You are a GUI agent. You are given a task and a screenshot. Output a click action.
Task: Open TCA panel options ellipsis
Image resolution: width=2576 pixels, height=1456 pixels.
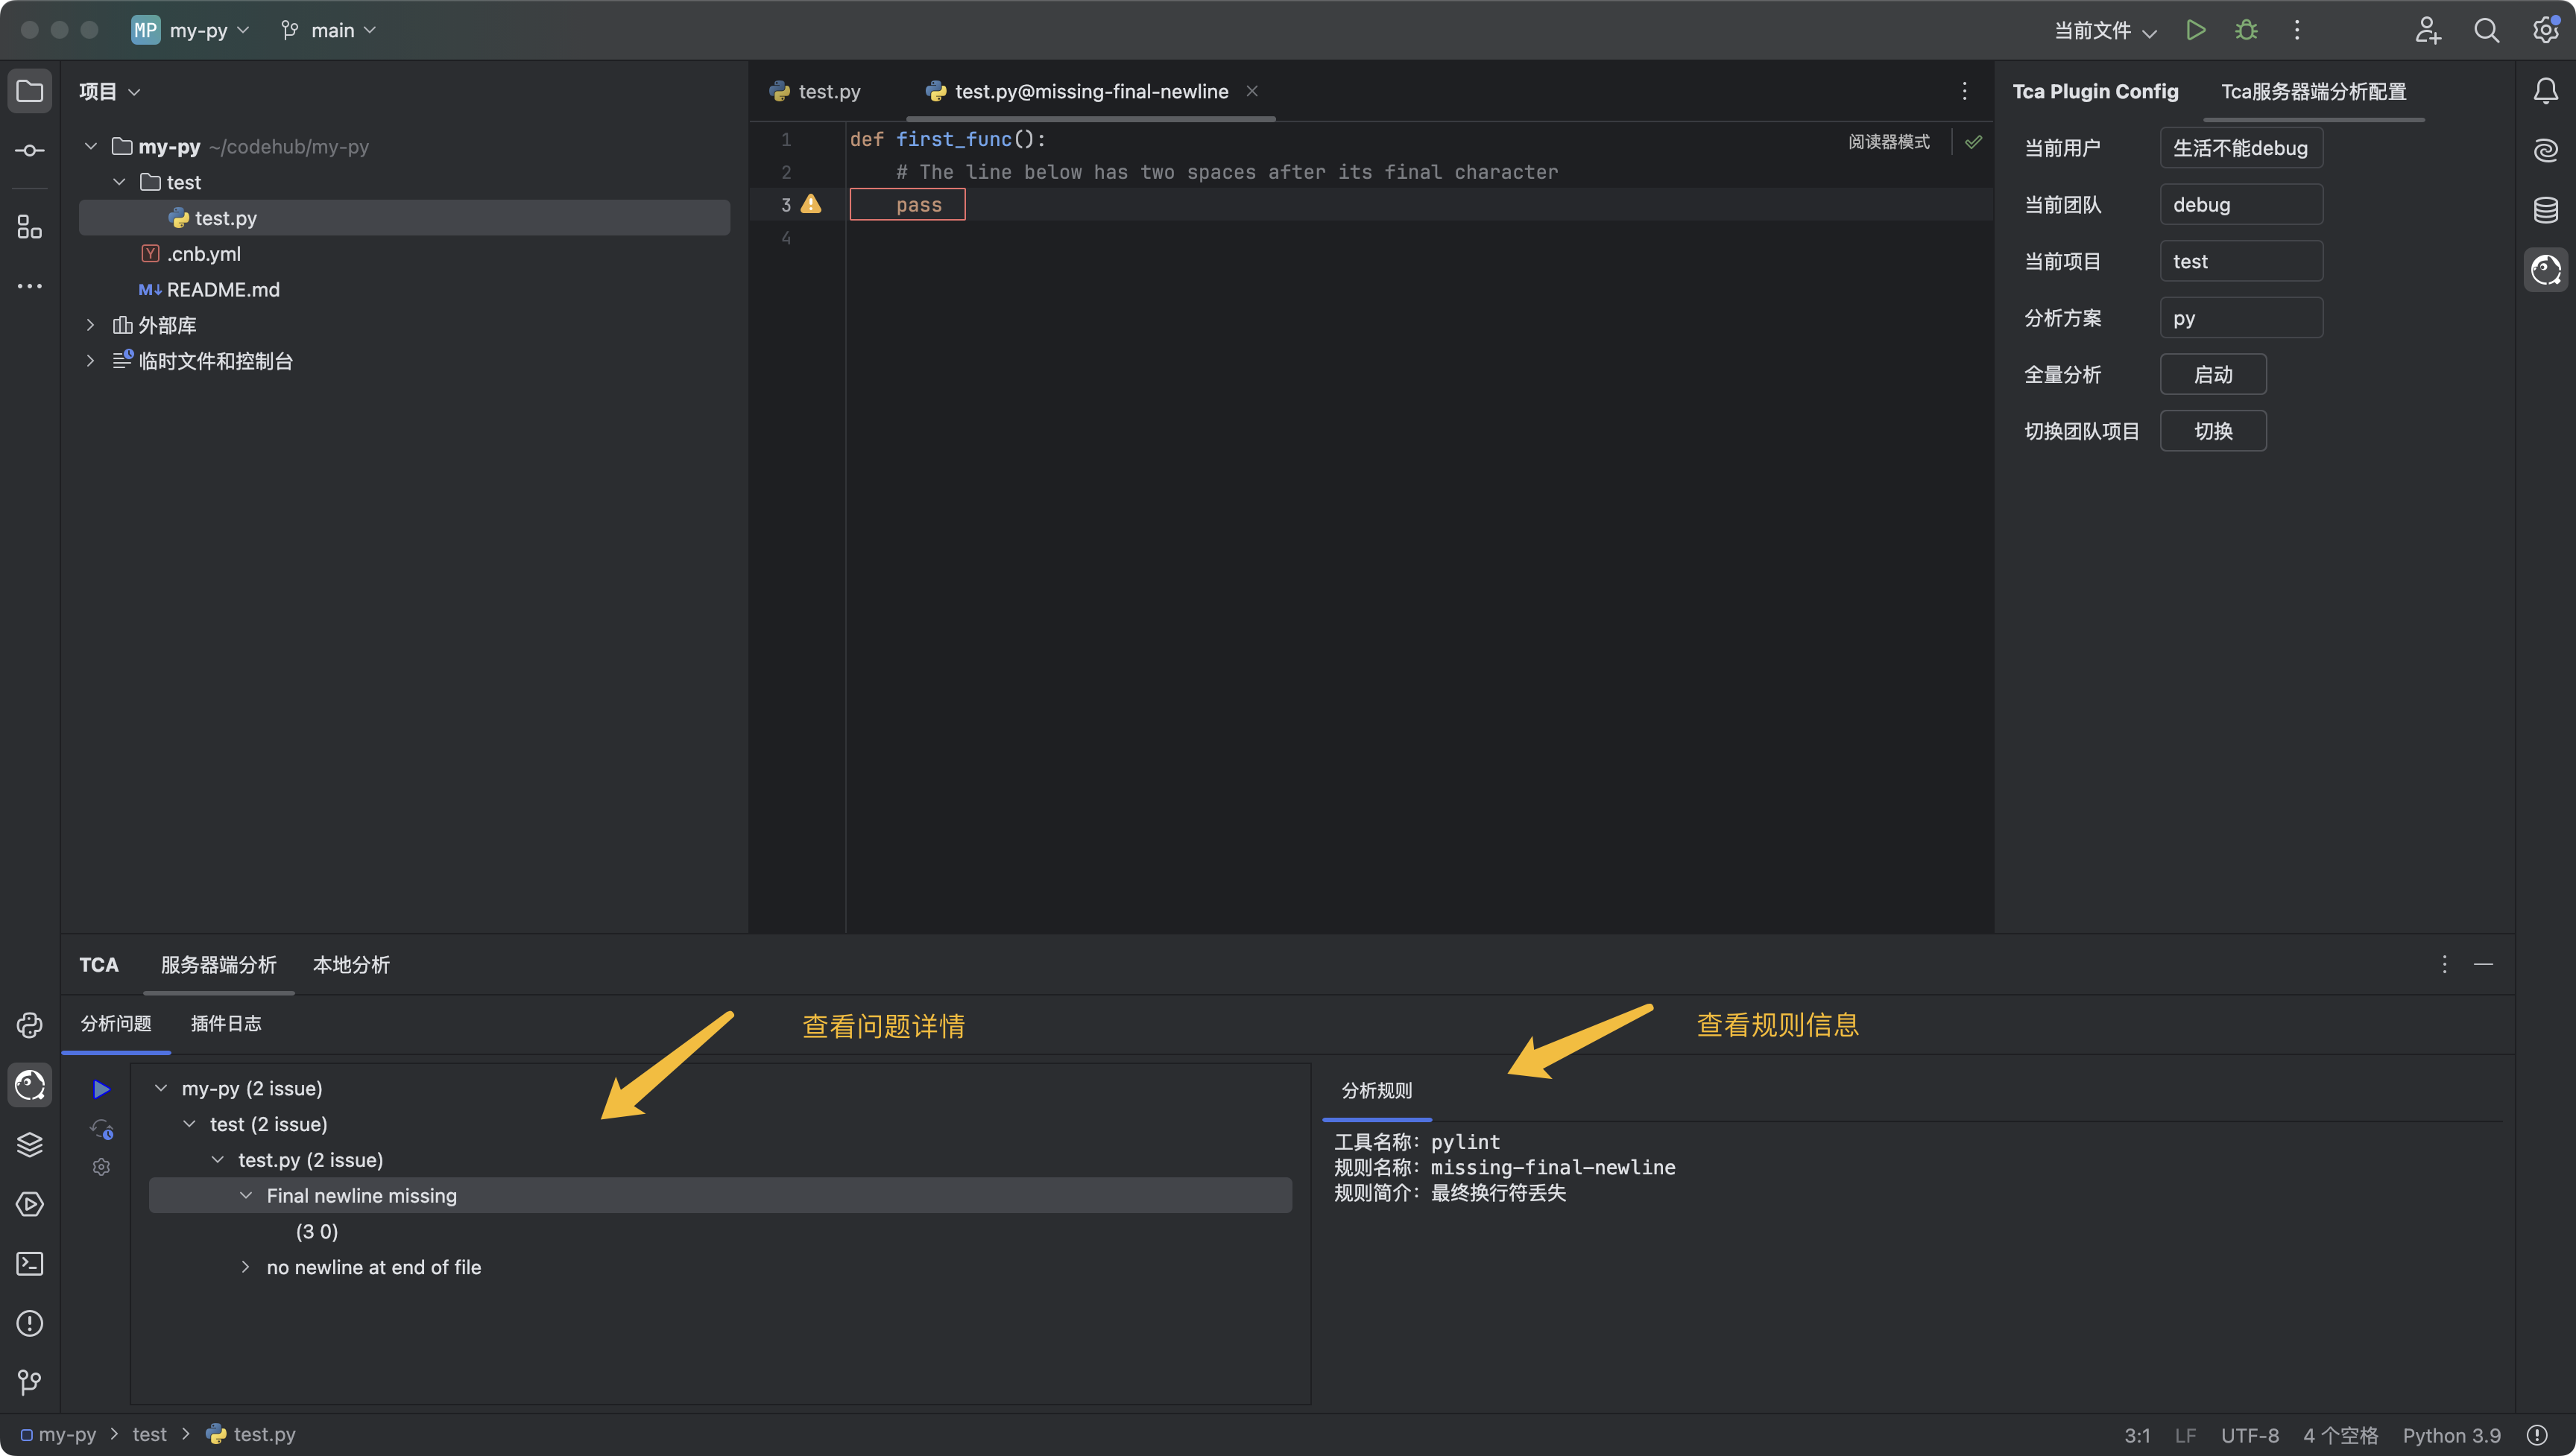[x=2444, y=964]
